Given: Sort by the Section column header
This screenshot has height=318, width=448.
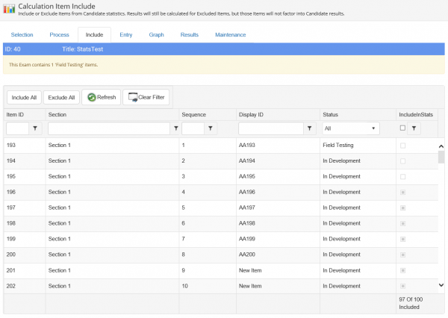Looking at the screenshot, I should [57, 114].
